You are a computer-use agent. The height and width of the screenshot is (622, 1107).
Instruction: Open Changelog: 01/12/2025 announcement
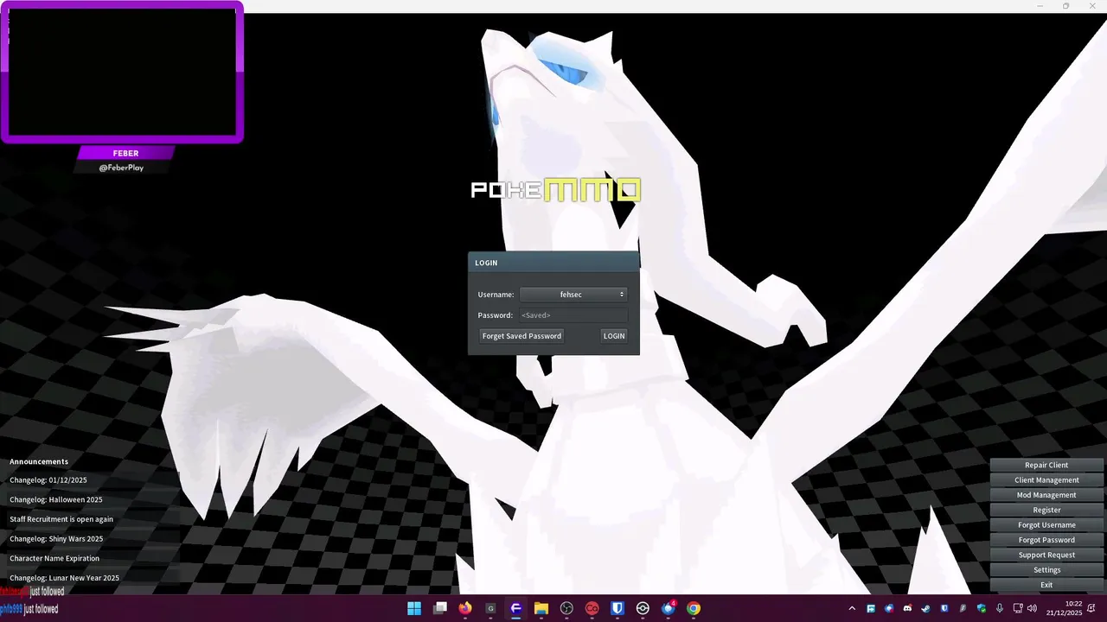click(48, 480)
